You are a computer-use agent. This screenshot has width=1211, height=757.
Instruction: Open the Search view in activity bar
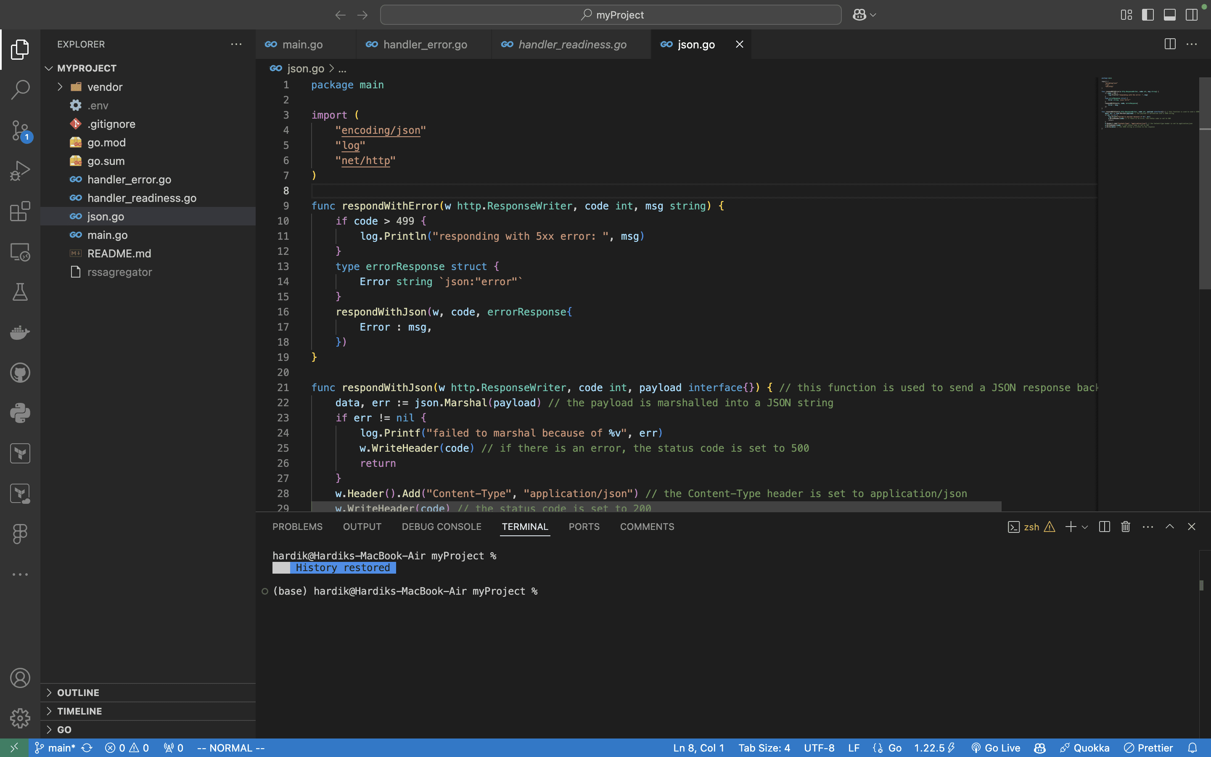click(20, 90)
